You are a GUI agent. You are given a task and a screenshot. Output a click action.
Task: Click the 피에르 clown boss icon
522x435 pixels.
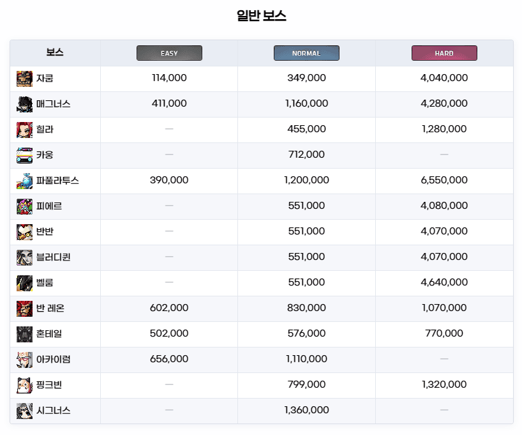(x=25, y=206)
